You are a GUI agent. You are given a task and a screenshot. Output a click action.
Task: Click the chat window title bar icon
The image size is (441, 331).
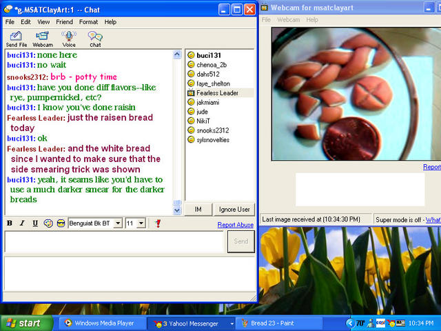8,9
